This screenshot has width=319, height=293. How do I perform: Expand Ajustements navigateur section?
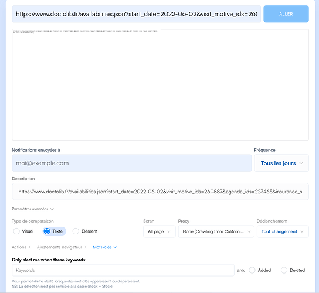coord(62,247)
